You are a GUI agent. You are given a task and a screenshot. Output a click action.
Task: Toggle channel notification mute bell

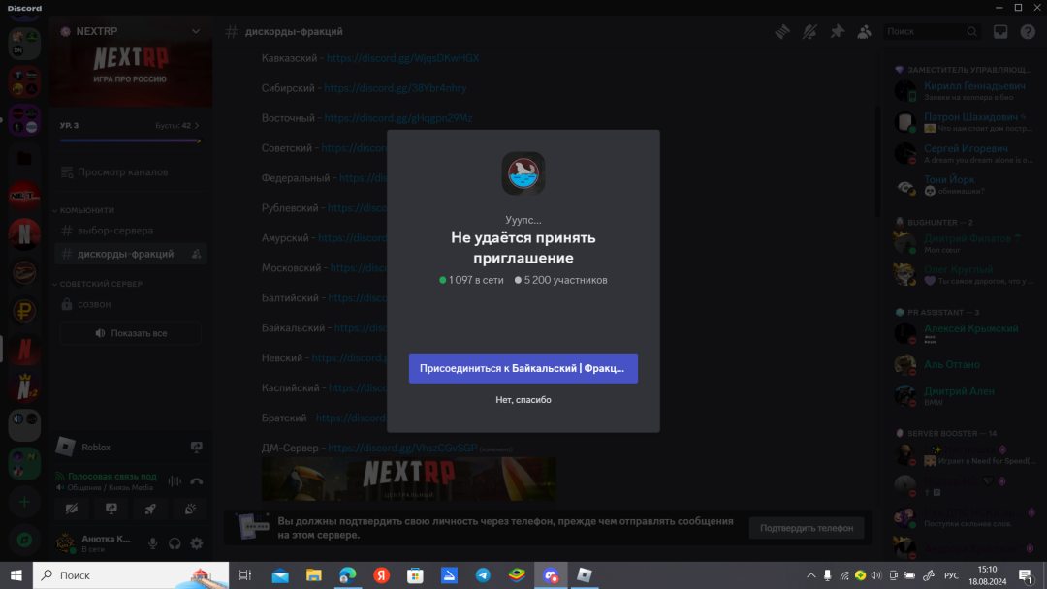click(x=809, y=31)
